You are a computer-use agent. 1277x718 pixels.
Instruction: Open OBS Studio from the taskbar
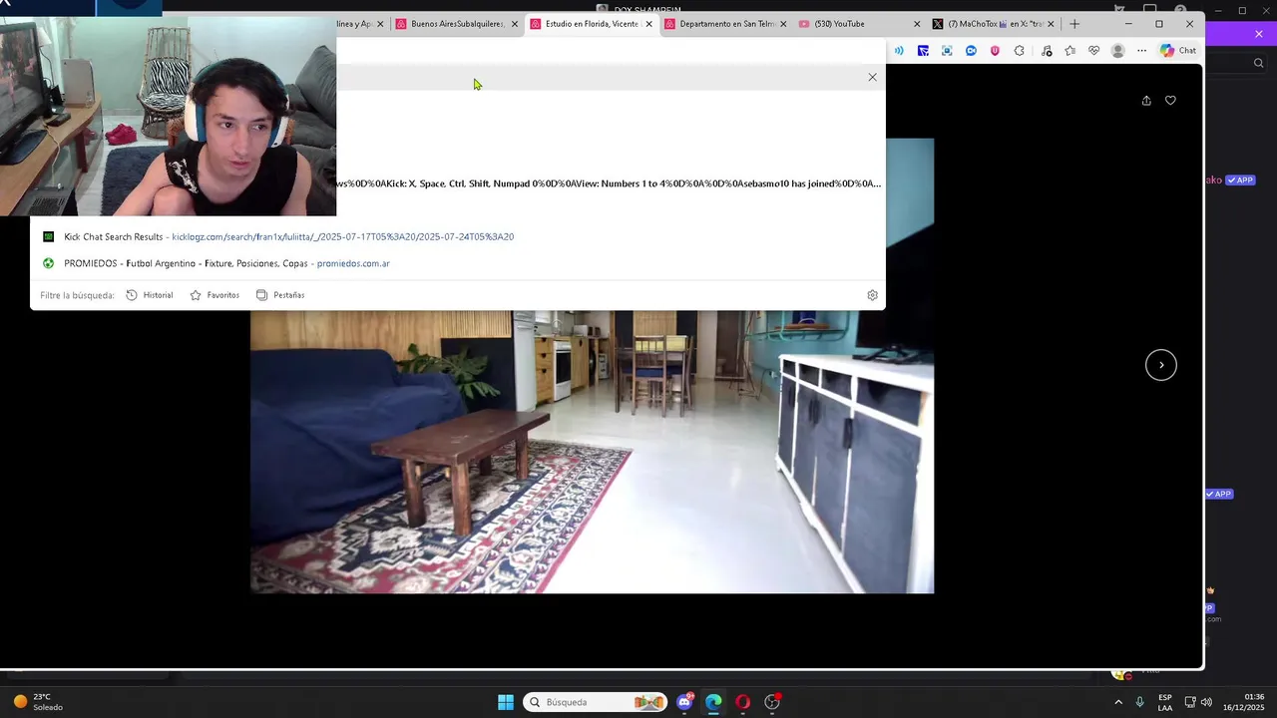pos(772,702)
